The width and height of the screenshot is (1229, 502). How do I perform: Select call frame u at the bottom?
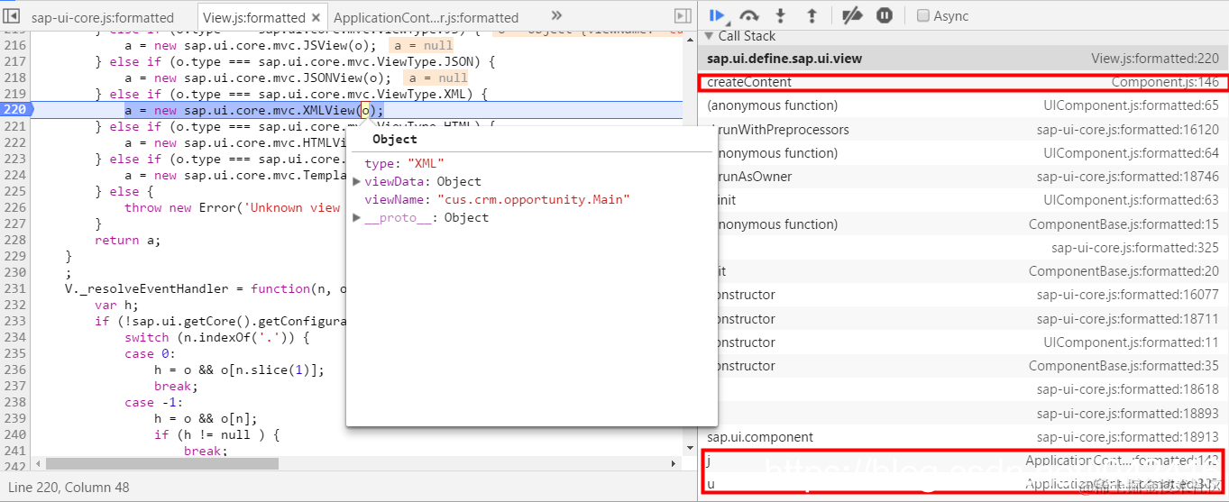pos(962,484)
